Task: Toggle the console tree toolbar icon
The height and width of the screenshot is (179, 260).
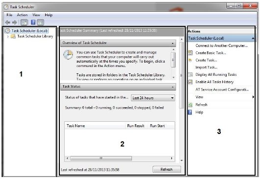Action: coord(24,22)
